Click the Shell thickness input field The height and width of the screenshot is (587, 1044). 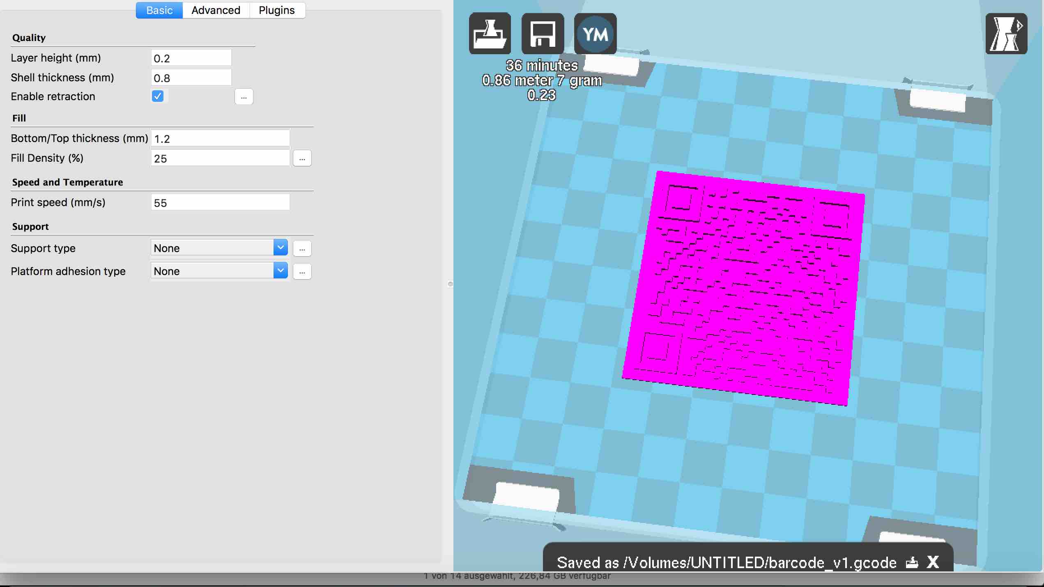point(191,78)
